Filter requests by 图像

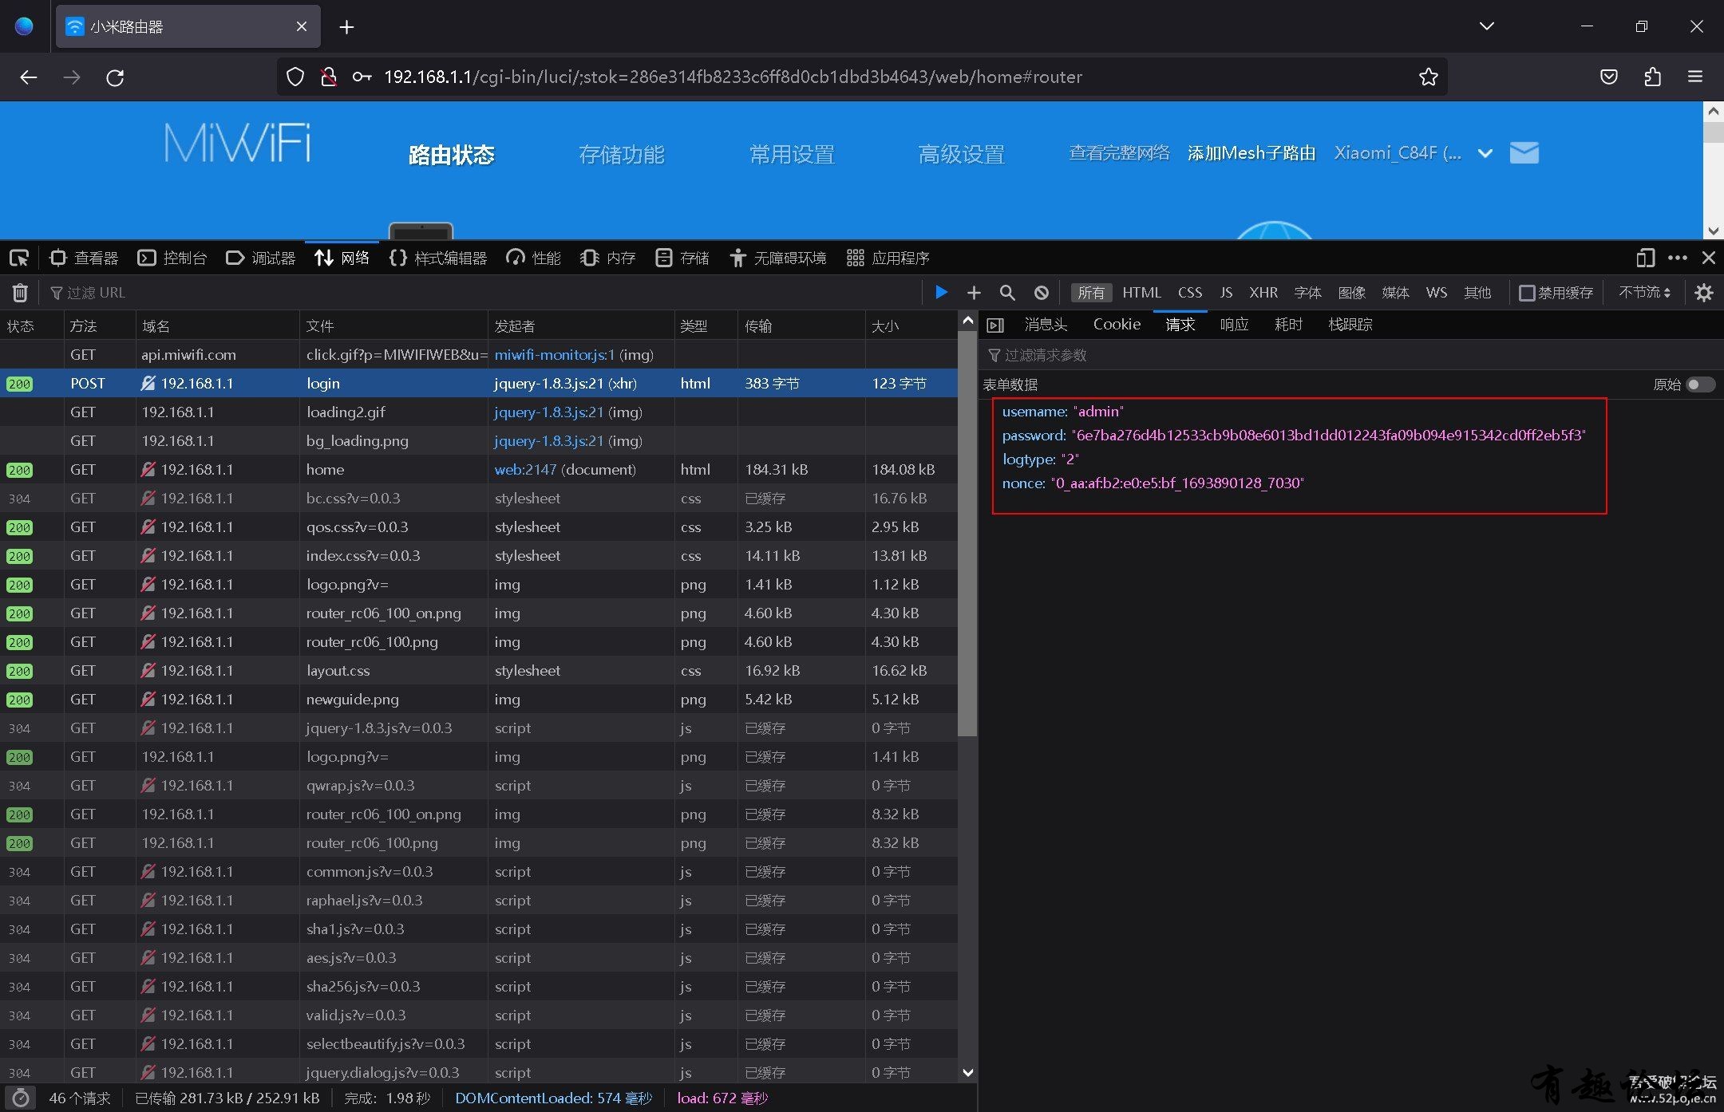[1351, 293]
